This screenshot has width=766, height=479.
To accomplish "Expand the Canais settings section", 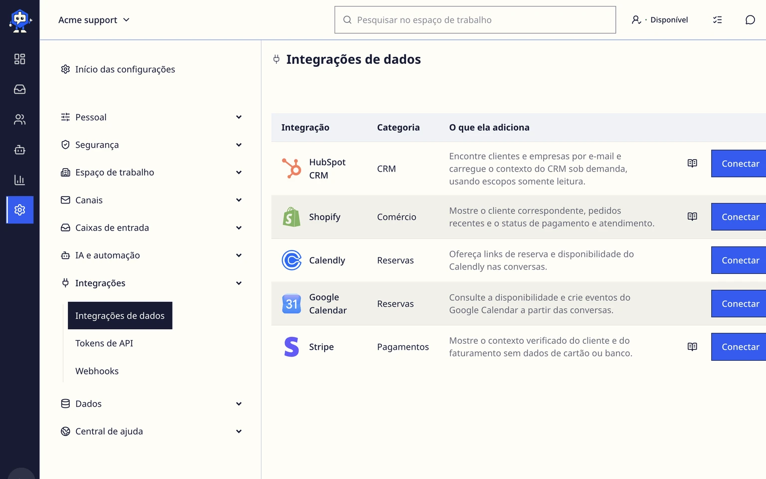I will pyautogui.click(x=151, y=200).
